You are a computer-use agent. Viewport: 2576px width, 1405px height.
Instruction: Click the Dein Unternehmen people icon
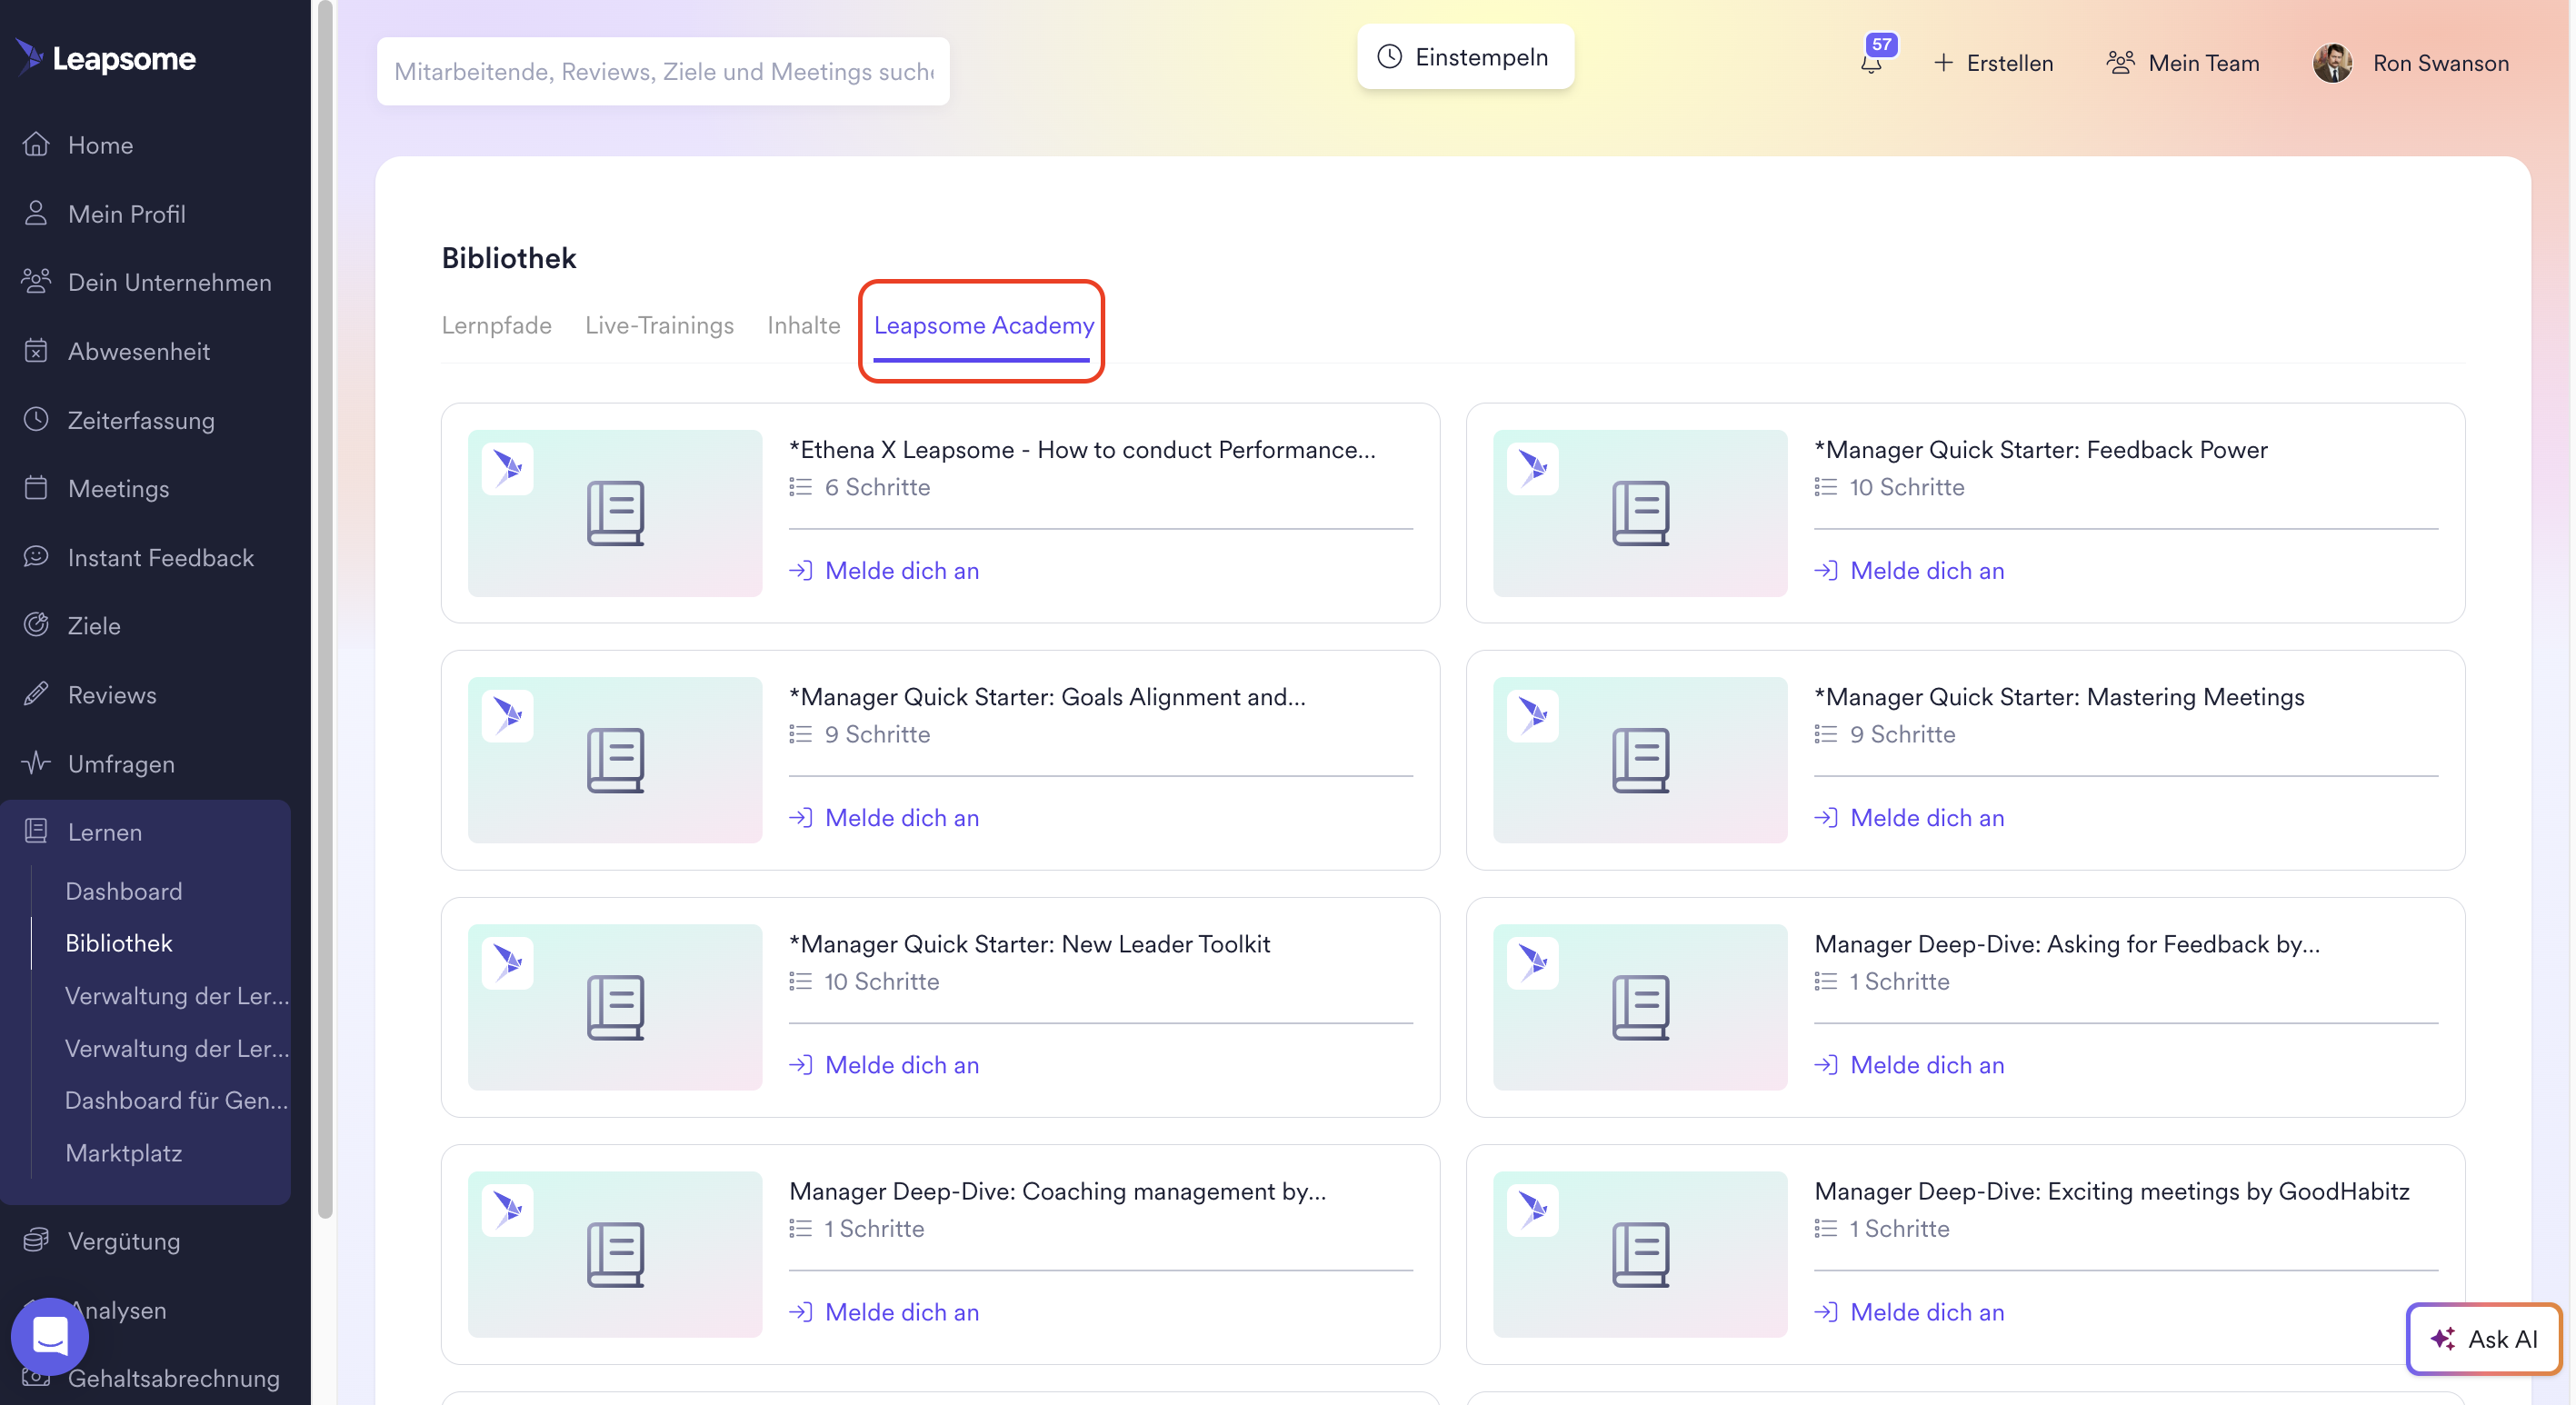pos(36,281)
